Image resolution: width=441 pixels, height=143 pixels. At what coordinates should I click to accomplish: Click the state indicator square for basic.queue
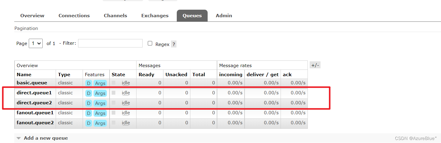(114, 83)
